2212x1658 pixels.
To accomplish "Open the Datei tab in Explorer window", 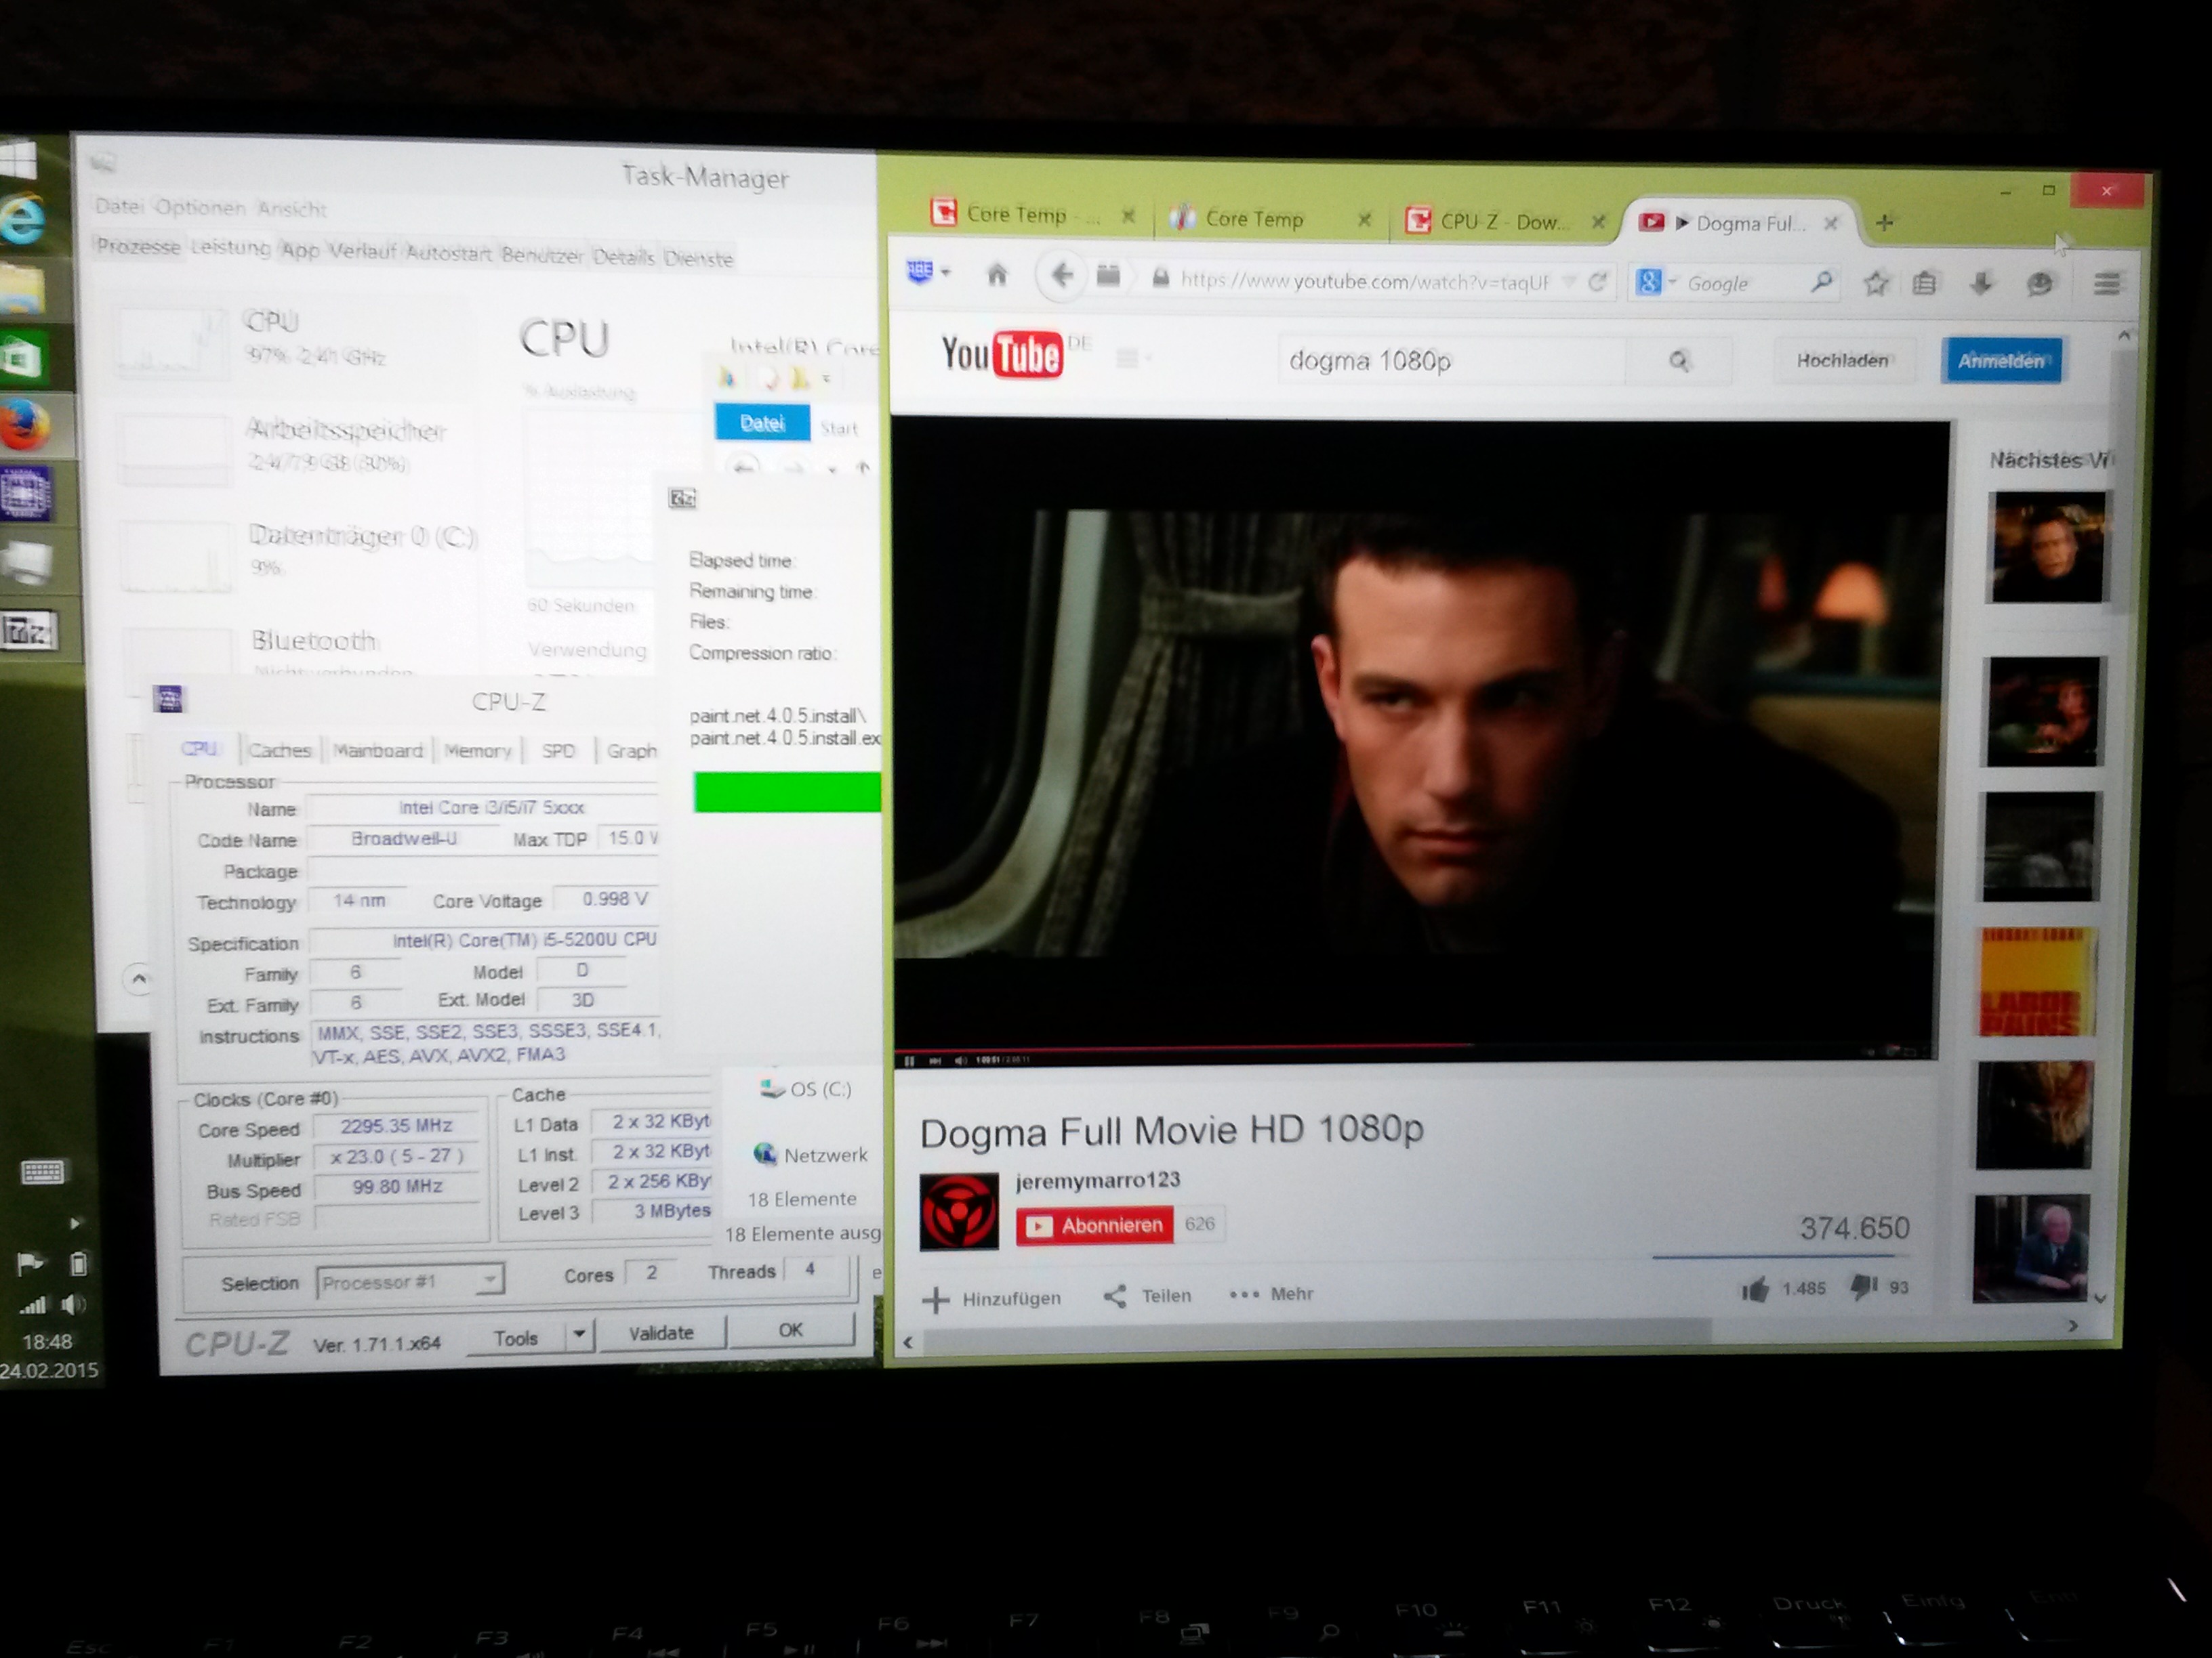I will tap(762, 423).
